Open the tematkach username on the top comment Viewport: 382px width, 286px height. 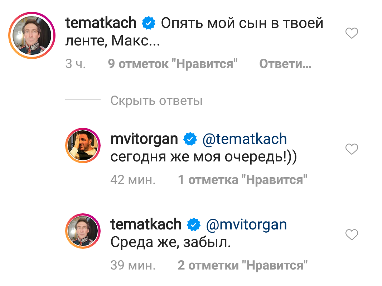tap(101, 24)
